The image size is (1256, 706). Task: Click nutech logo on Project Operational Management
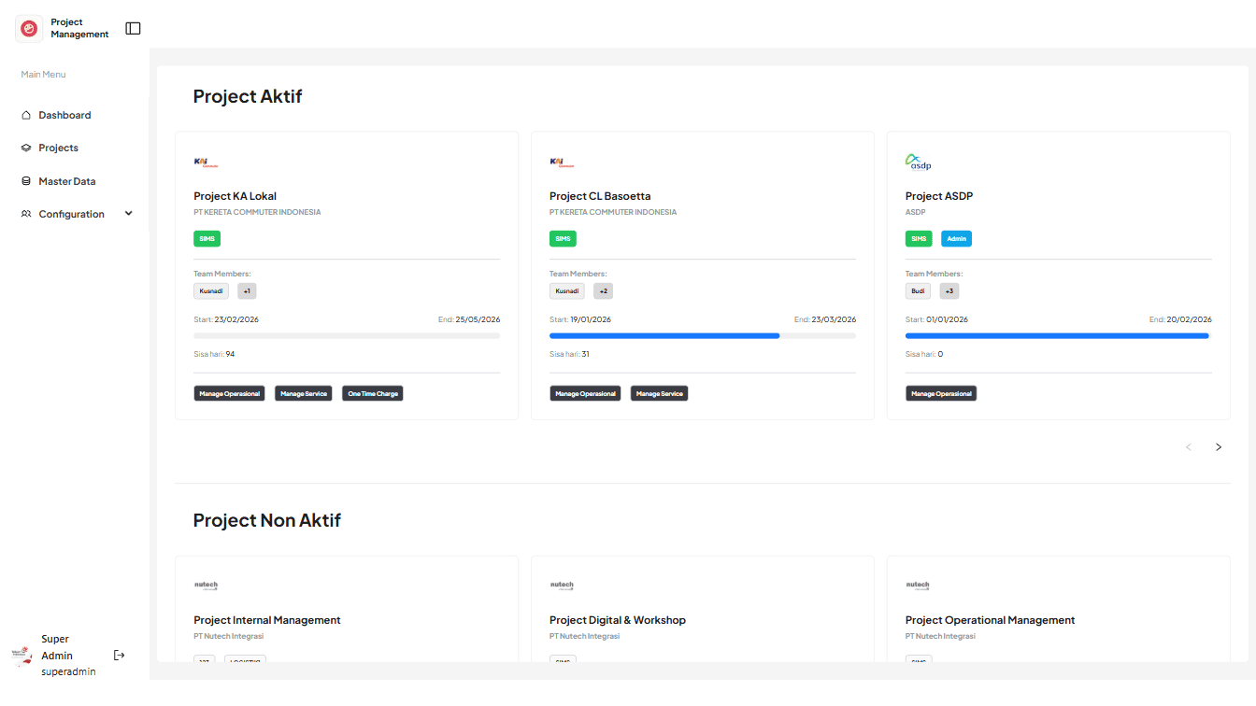[918, 586]
